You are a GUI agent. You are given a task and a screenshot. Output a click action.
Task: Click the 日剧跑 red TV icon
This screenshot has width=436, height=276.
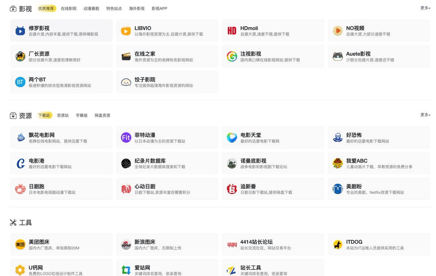click(x=20, y=189)
